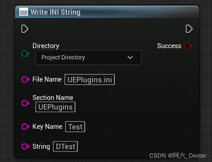Image resolution: width=212 pixels, height=162 pixels.
Task: Click the red Success output pin
Action: 188,46
